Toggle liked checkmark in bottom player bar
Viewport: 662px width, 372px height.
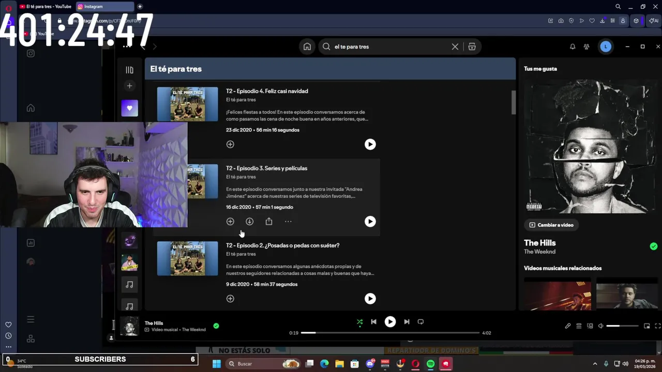(216, 326)
